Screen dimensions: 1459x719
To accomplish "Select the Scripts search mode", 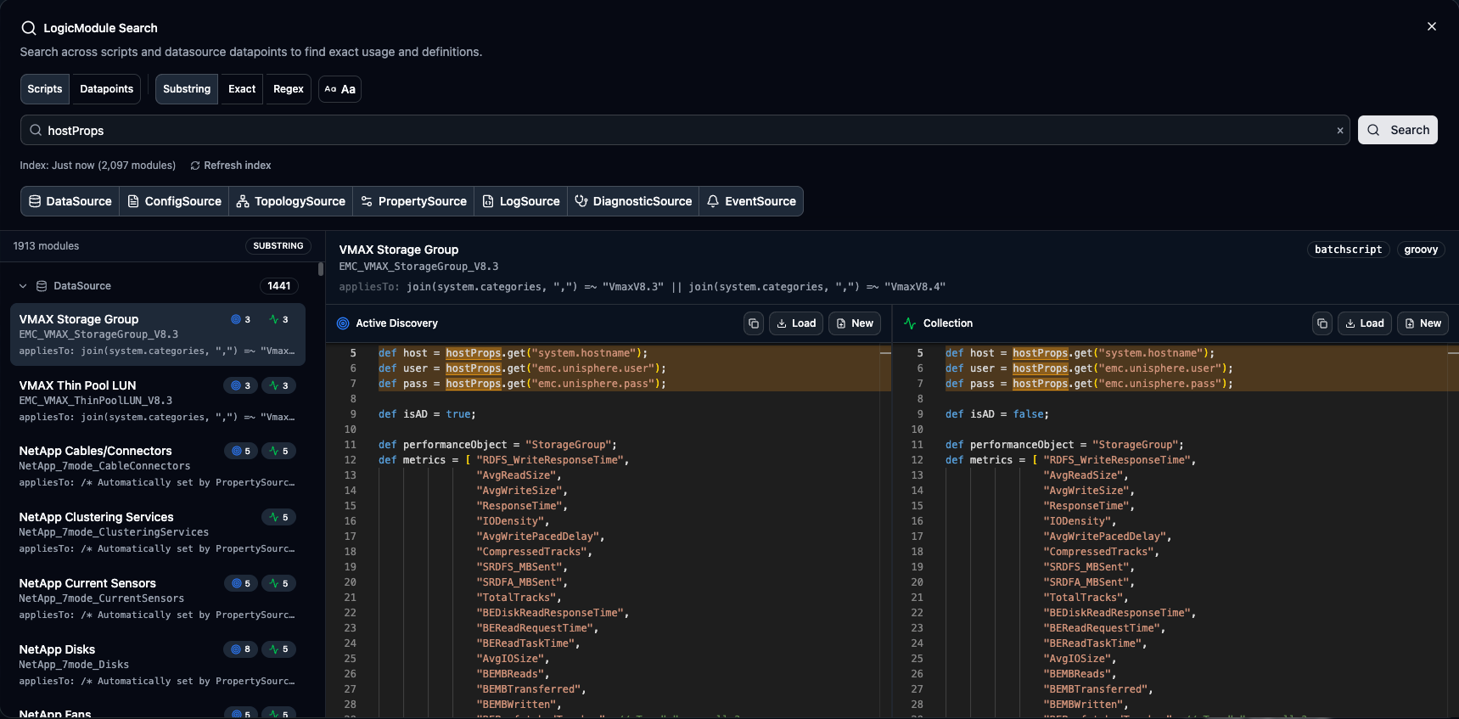I will click(x=45, y=89).
